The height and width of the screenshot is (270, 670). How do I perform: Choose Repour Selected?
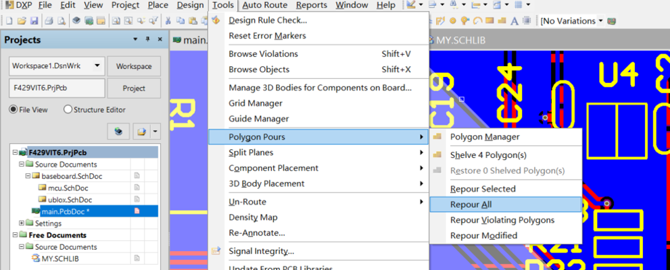(x=506, y=189)
